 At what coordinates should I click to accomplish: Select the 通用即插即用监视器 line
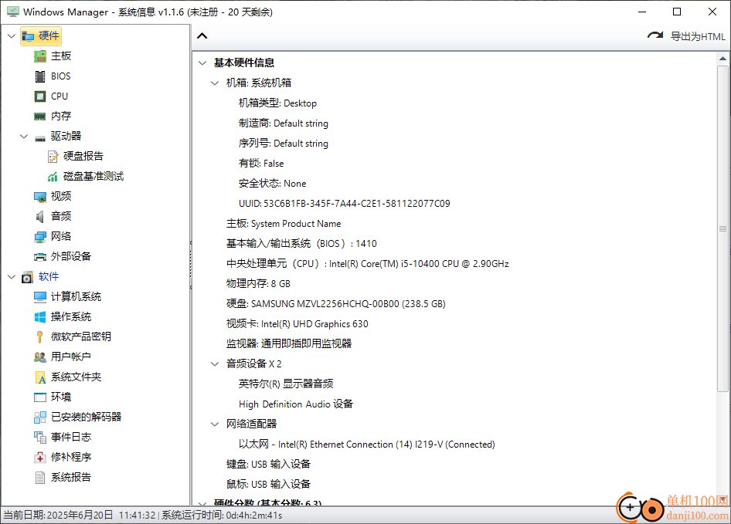pos(288,343)
